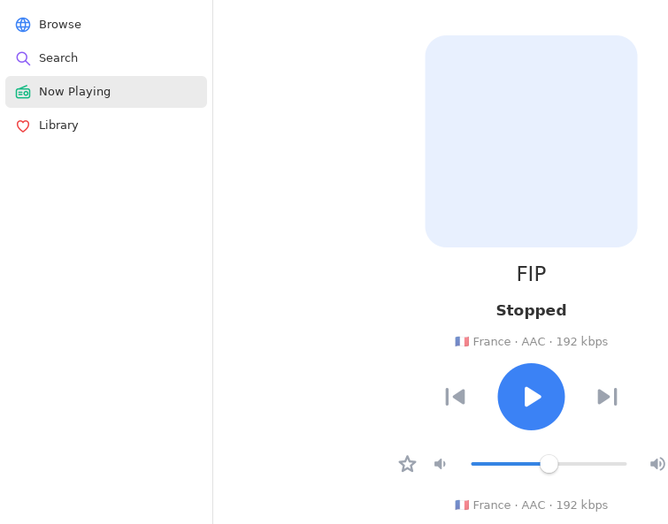Click the radio Now Playing icon

tap(23, 92)
